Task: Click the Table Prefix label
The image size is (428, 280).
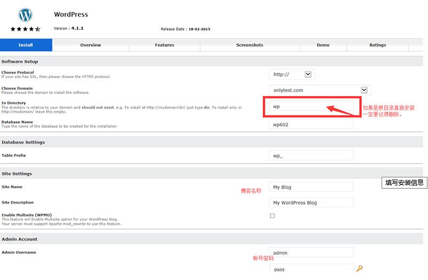Action: (14, 155)
